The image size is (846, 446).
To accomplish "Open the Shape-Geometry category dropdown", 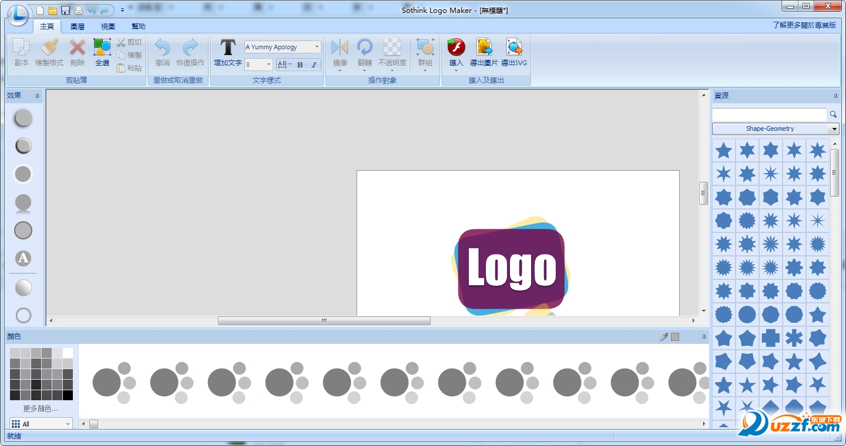I will pyautogui.click(x=775, y=129).
